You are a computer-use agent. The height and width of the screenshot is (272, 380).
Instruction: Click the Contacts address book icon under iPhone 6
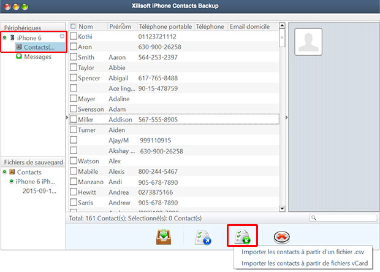19,47
